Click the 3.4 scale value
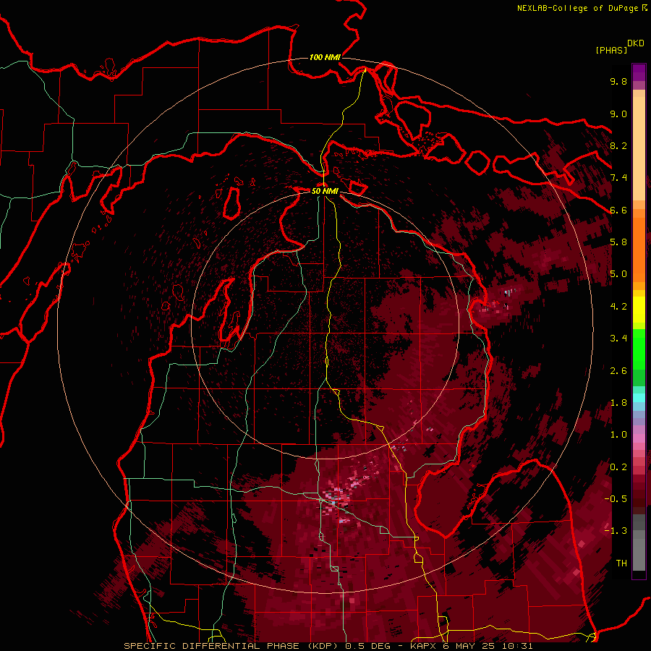This screenshot has width=651, height=651. [618, 339]
